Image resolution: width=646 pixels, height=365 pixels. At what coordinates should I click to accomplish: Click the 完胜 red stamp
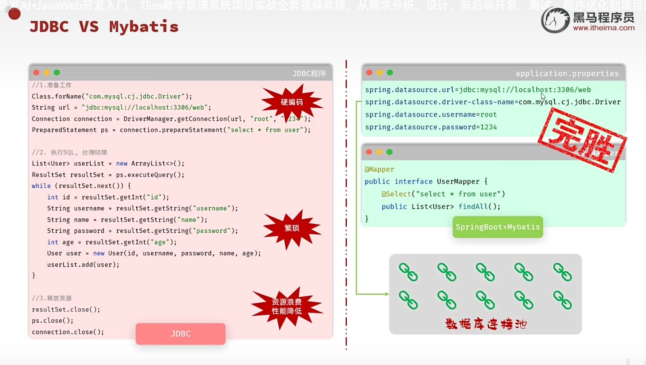582,140
